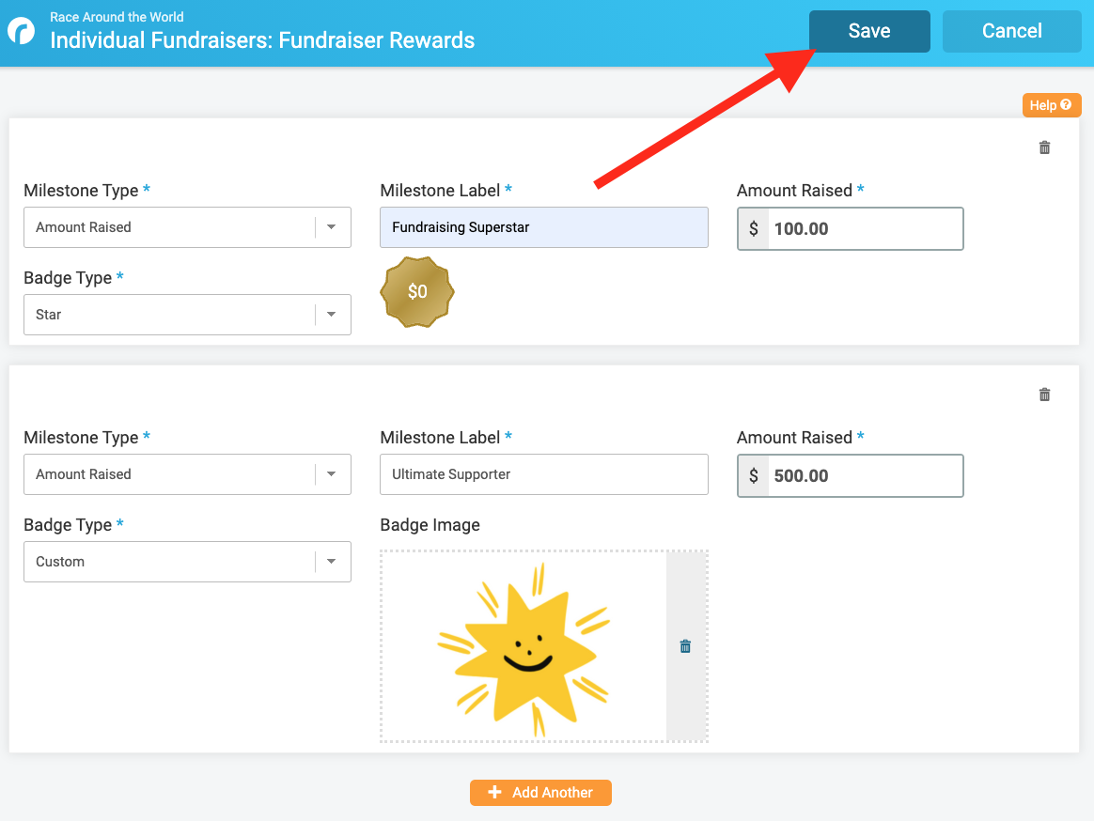Click the dollar sign beside 100.00 amount
This screenshot has width=1094, height=821.
754,228
